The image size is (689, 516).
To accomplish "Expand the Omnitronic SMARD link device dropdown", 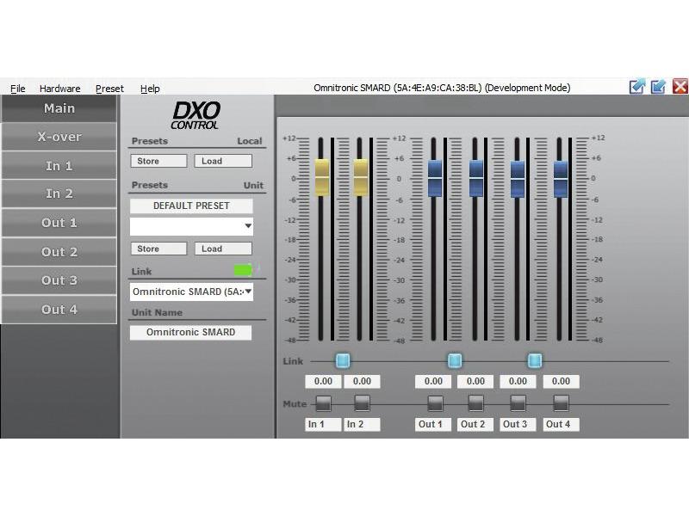I will coord(248,292).
